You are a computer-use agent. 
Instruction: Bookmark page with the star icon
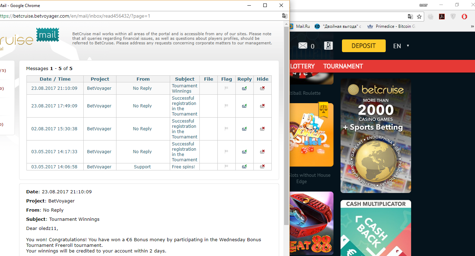(419, 17)
